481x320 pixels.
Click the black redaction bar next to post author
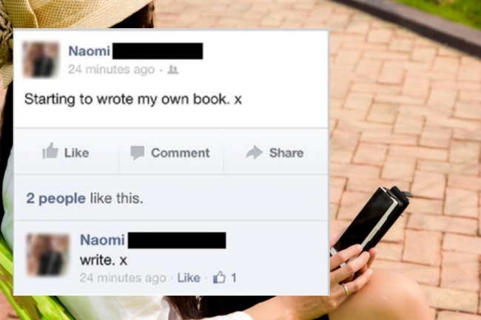(158, 51)
